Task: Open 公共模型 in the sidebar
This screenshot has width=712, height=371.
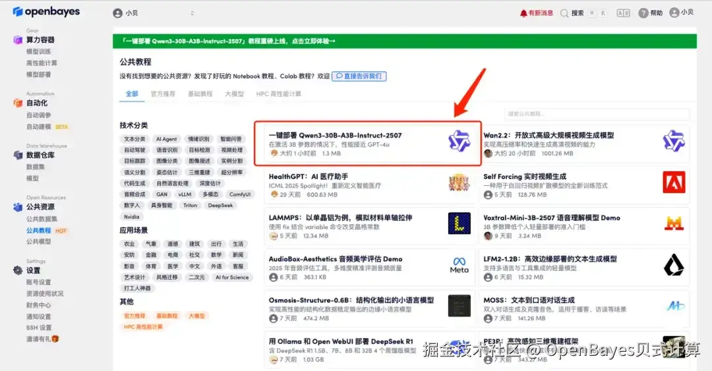Action: click(x=39, y=242)
